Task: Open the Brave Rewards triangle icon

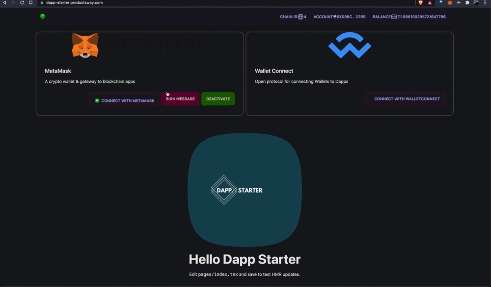Action: pyautogui.click(x=430, y=2)
